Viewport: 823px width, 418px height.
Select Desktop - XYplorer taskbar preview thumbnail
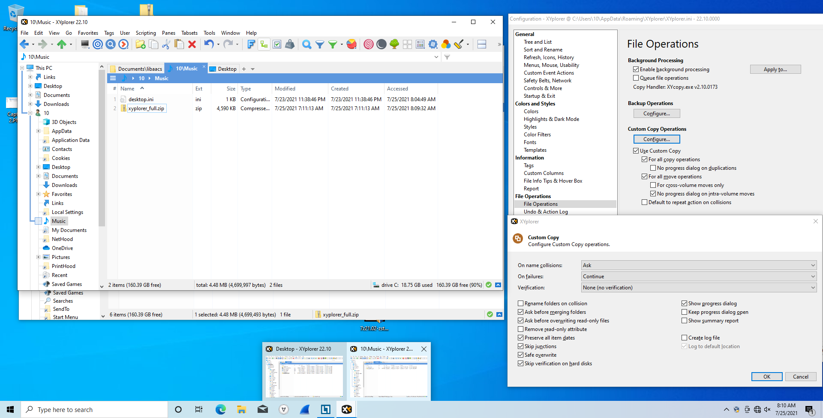(x=304, y=372)
